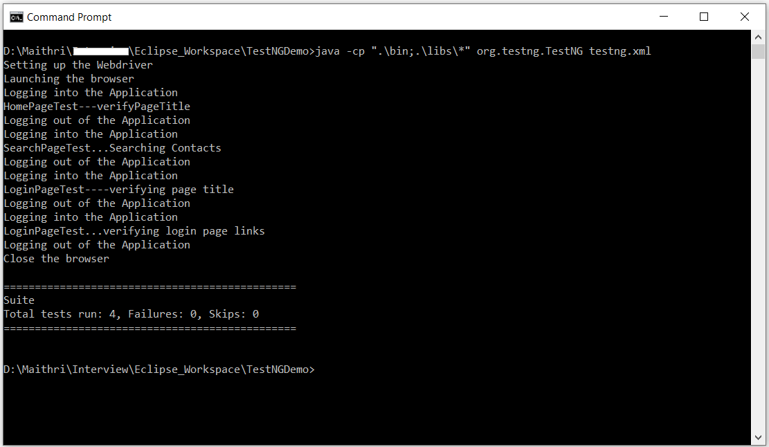Image resolution: width=769 pixels, height=447 pixels.
Task: Select the 'HomePageTest---verifyPageTitle' line
Action: coord(97,106)
